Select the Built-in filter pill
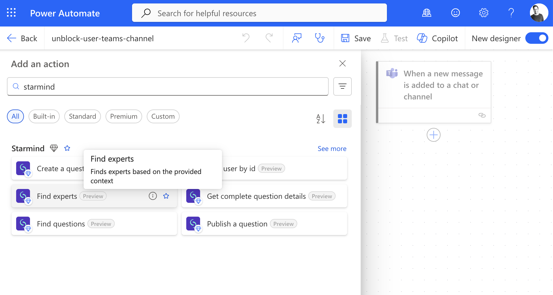This screenshot has height=295, width=553. tap(44, 116)
